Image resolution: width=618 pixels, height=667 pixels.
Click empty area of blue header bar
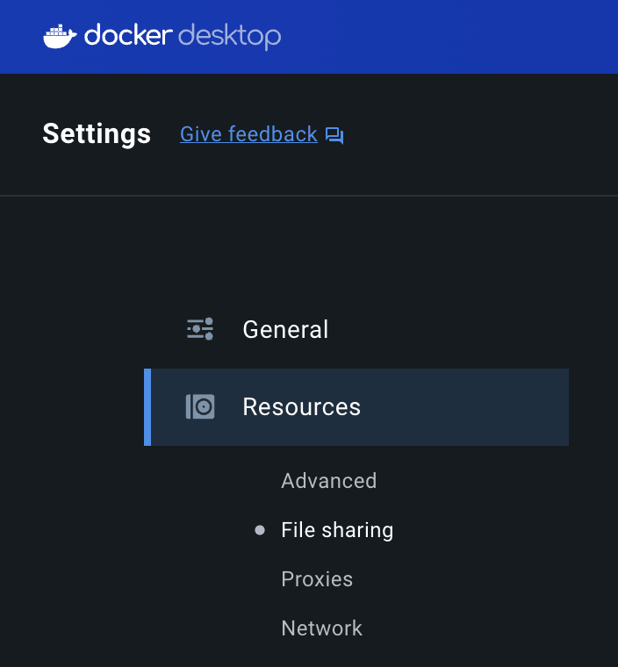point(447,37)
